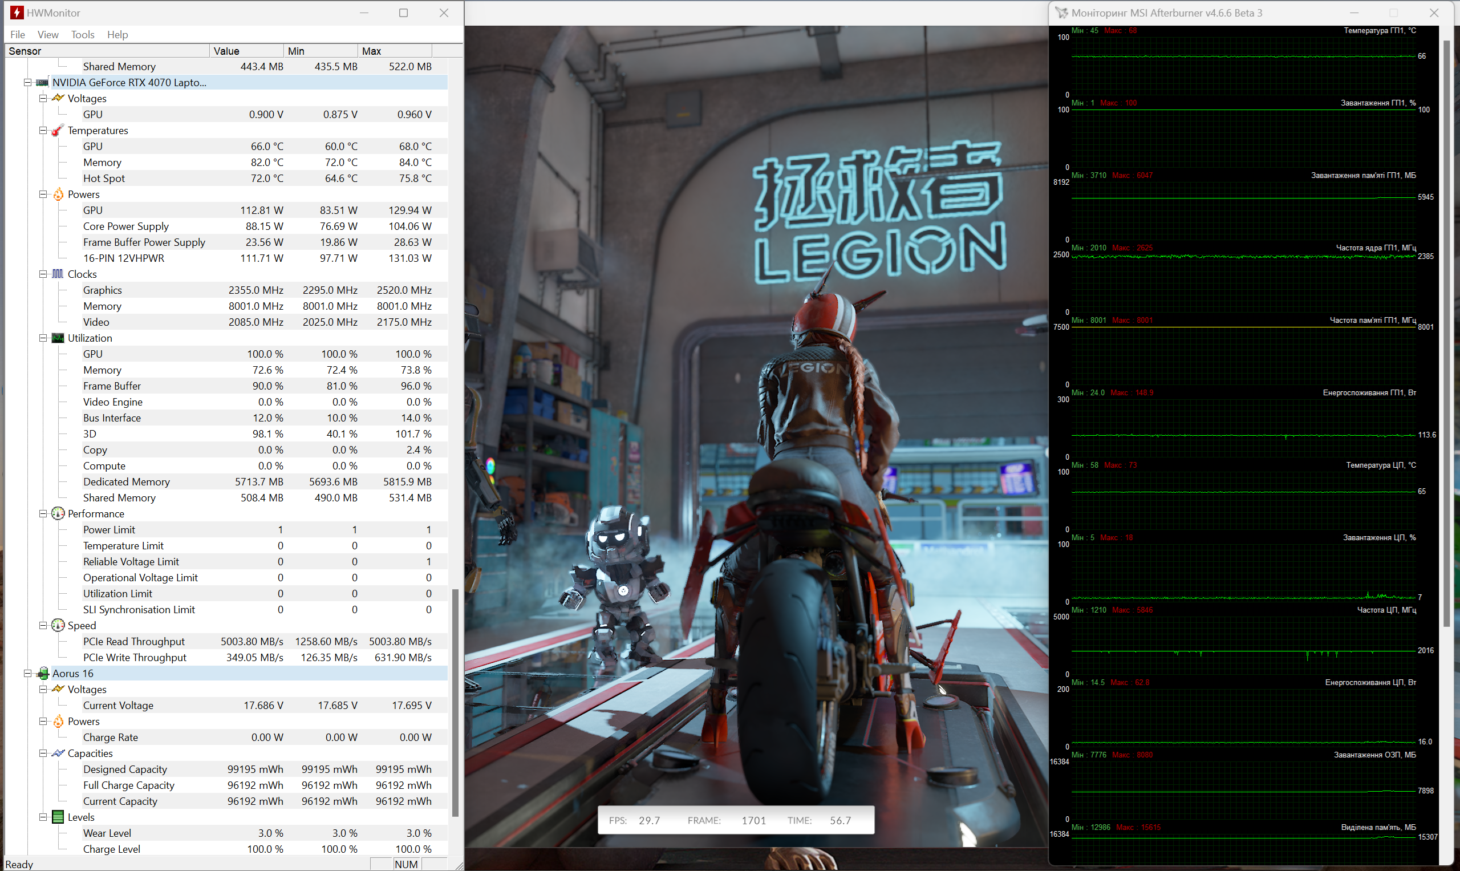Collapse the NVIDIA GeForce RTX 4070 node
The height and width of the screenshot is (871, 1460).
point(27,83)
